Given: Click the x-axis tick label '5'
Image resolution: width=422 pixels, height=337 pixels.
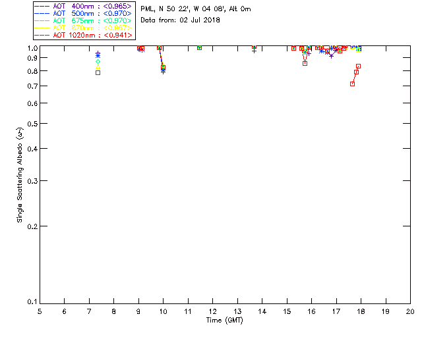Looking at the screenshot, I should click(x=40, y=311).
